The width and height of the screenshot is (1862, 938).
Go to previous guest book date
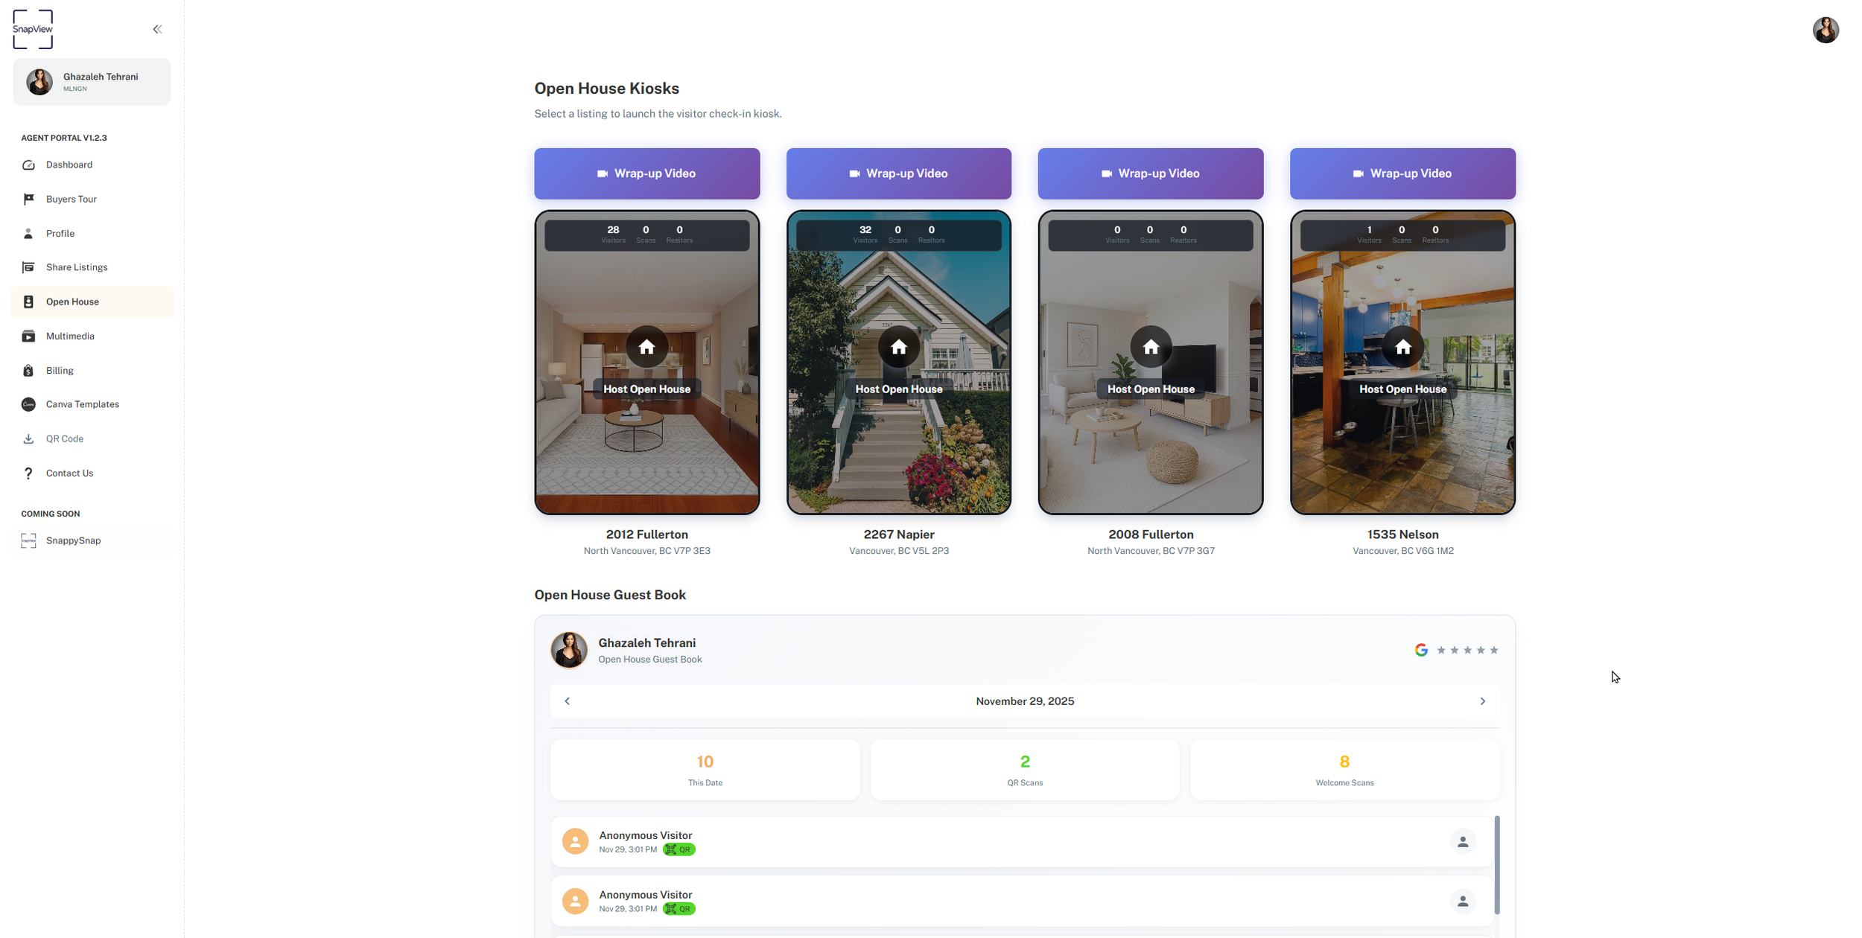click(x=567, y=701)
